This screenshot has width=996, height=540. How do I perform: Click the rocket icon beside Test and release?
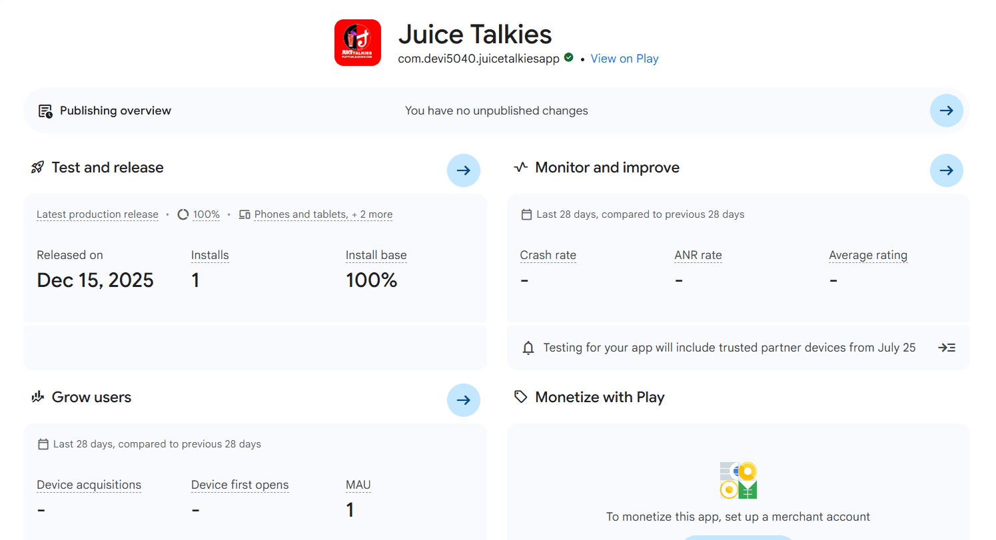38,168
